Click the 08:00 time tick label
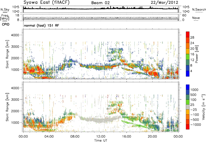Image resolution: width=206 pixels, height=142 pixels. [75, 137]
